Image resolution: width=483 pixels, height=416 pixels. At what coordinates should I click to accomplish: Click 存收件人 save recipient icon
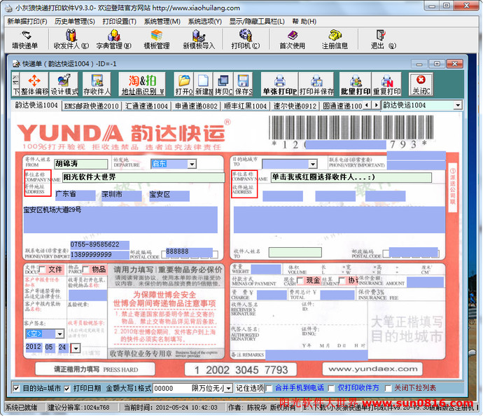click(97, 84)
